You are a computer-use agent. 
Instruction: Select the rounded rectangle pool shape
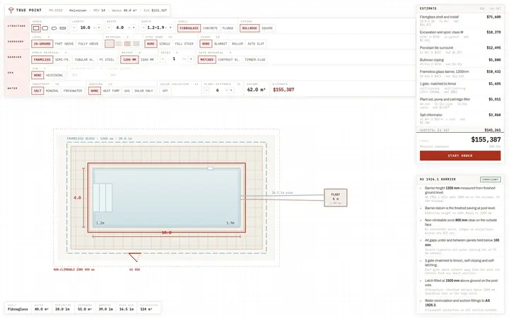click(x=45, y=28)
